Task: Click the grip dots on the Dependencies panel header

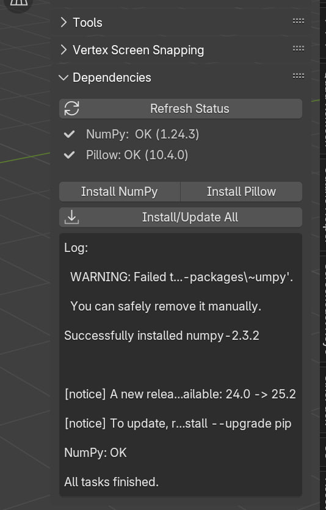Action: (299, 76)
